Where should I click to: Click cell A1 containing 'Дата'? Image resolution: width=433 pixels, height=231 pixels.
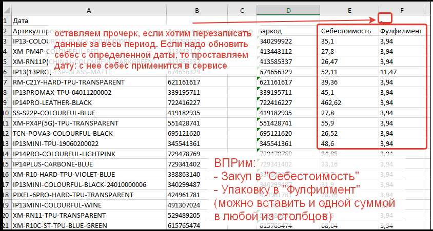[89, 20]
